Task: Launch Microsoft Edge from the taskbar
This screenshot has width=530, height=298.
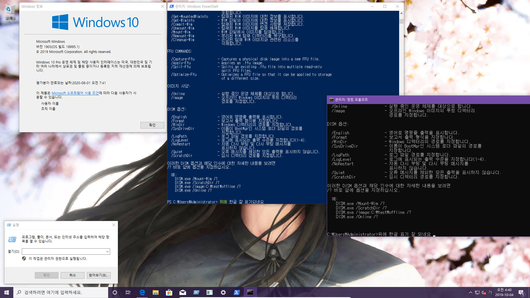Action: click(x=142, y=292)
